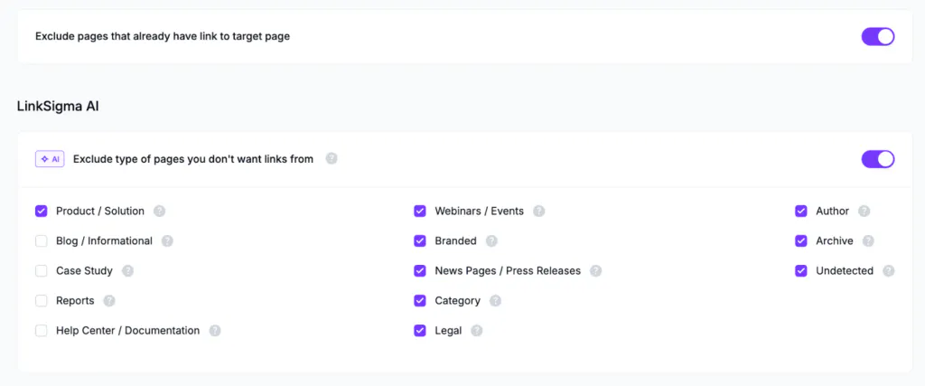Click help icon for News Pages / Press Releases
This screenshot has height=386, width=925.
tap(596, 271)
